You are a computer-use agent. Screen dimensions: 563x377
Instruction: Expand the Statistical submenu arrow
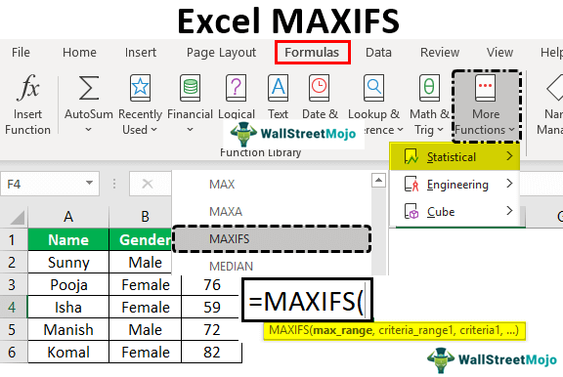tap(509, 156)
